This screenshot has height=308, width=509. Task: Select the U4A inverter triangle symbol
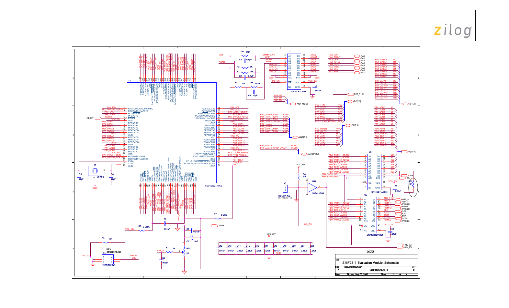click(x=312, y=187)
